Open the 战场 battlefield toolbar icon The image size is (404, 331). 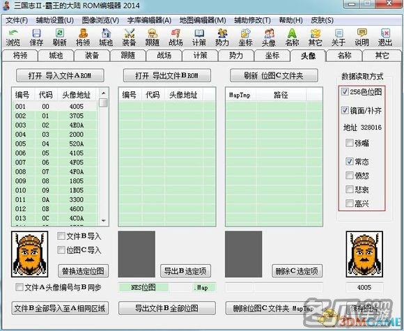tap(176, 38)
